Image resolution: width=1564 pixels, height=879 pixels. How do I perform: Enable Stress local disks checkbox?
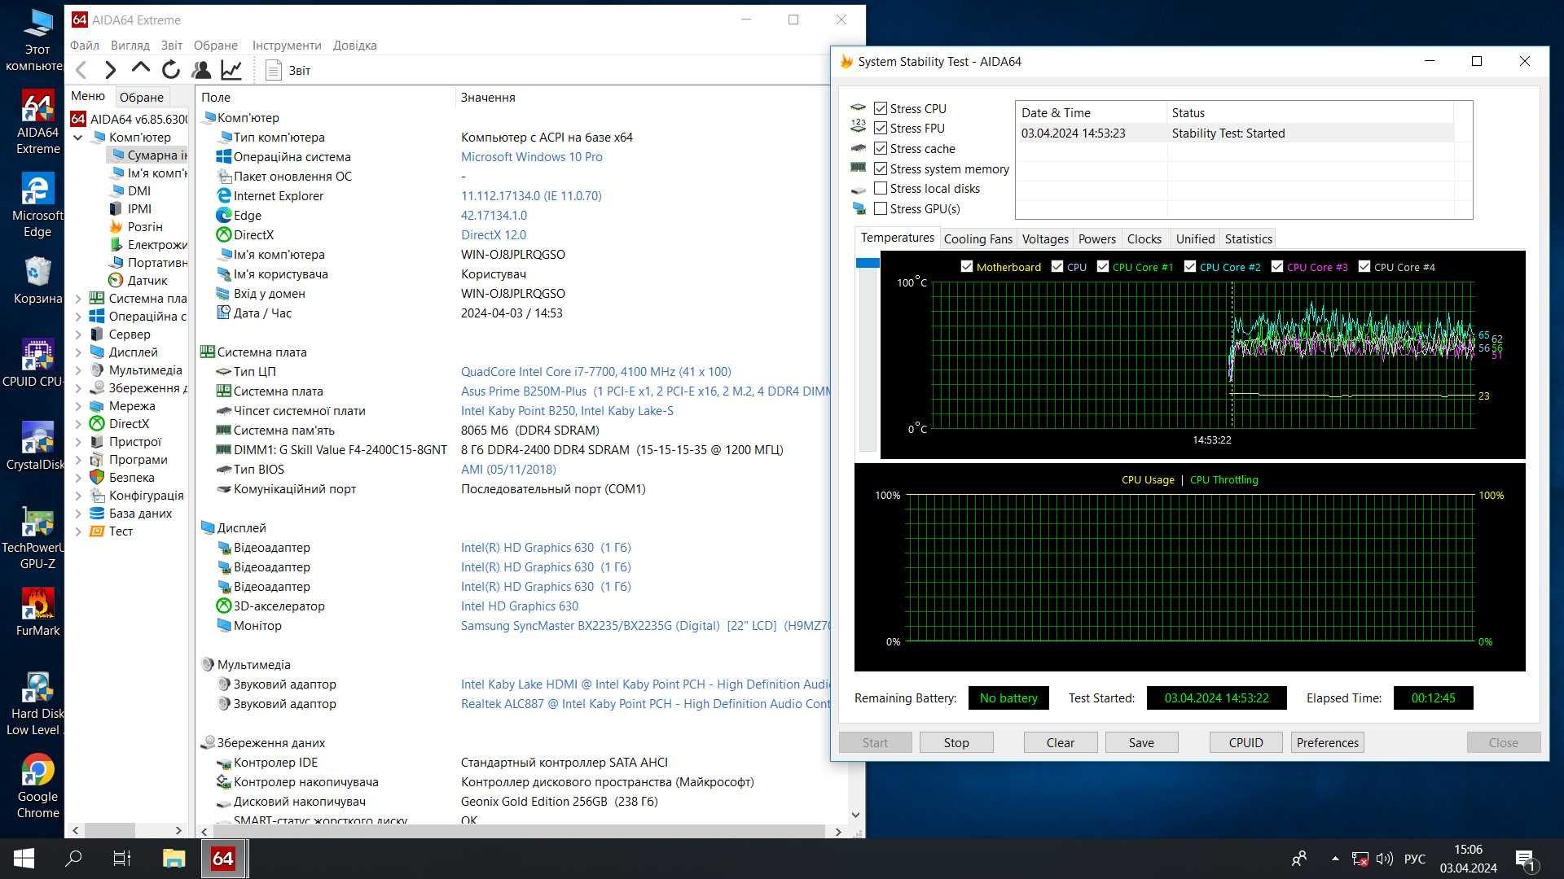pos(881,188)
